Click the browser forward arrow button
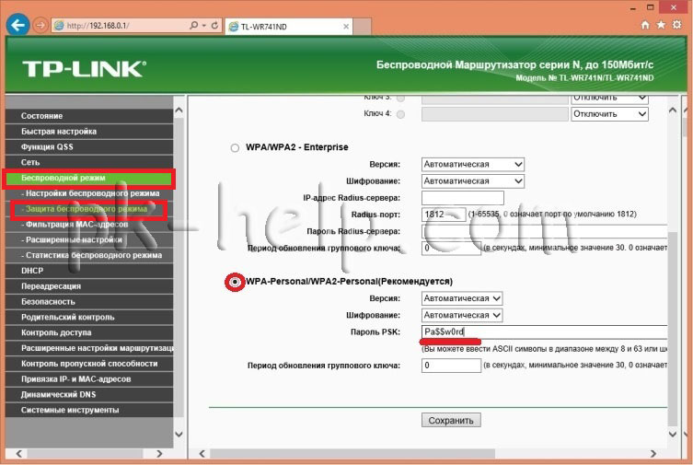 (40, 25)
